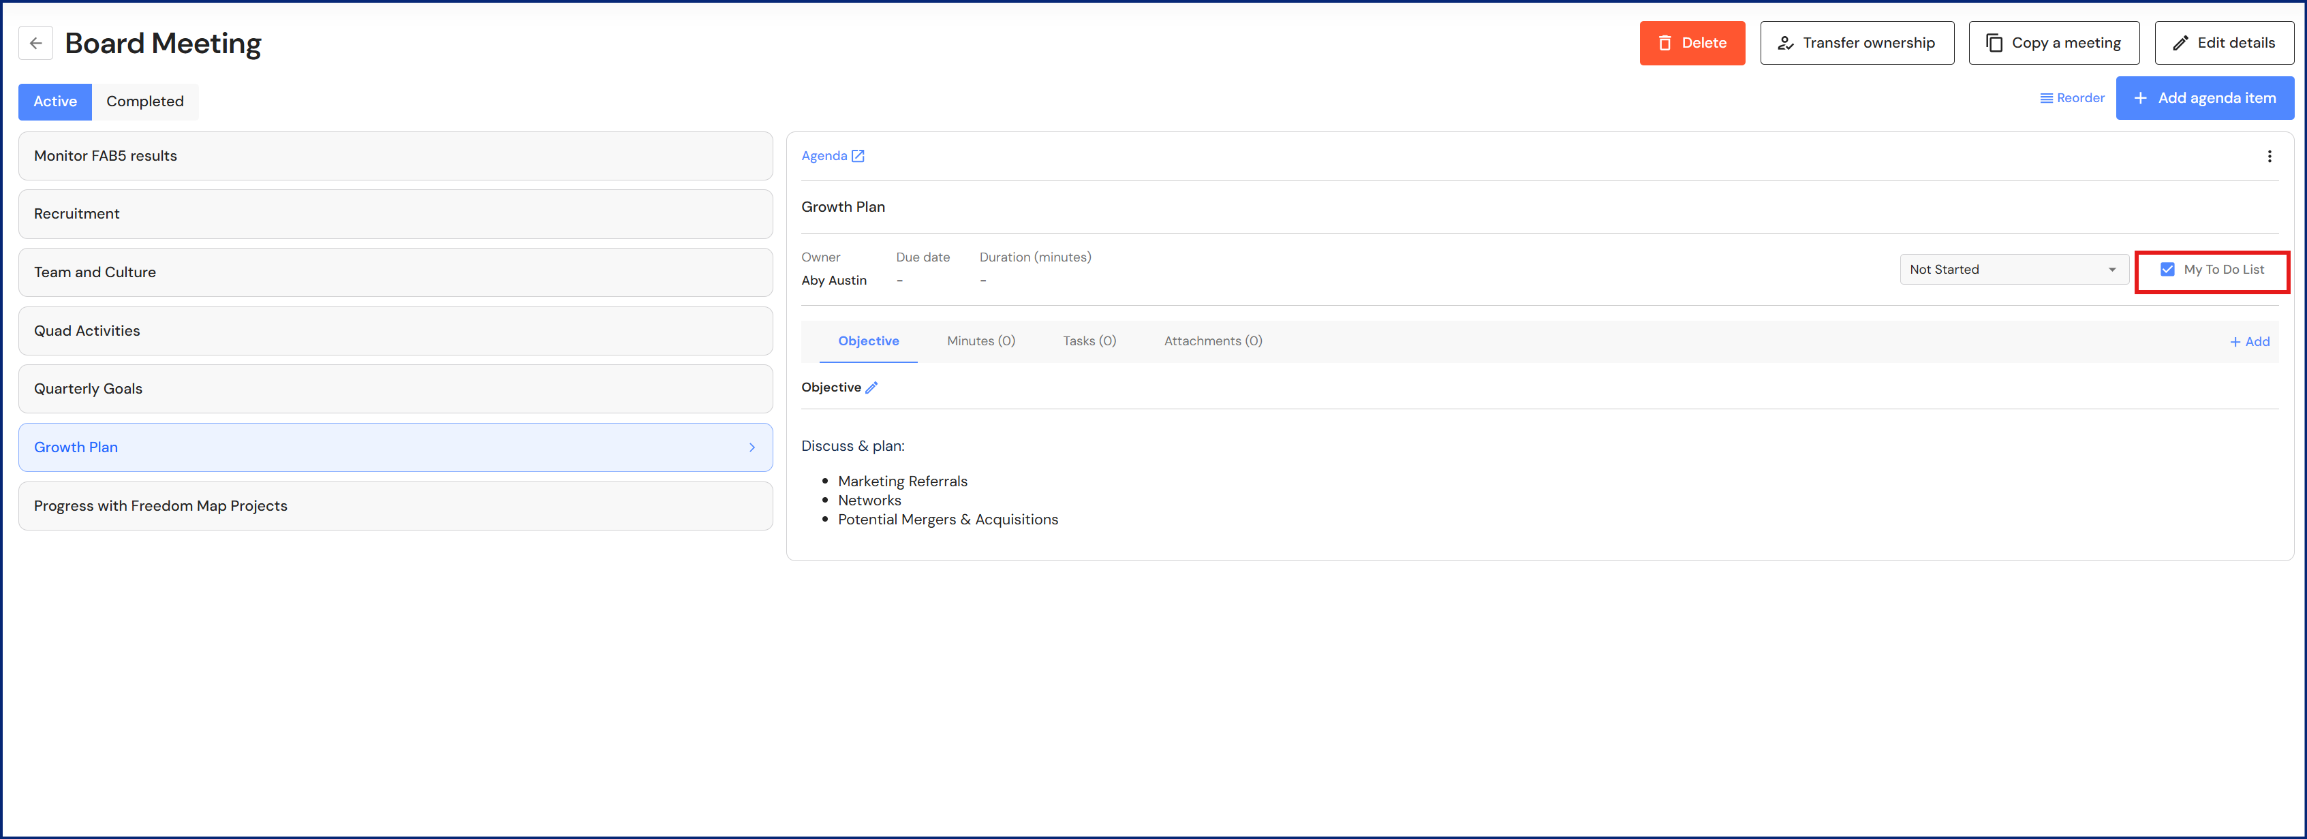Uncheck the My To Do List checkbox
This screenshot has width=2307, height=839.
[x=2167, y=270]
